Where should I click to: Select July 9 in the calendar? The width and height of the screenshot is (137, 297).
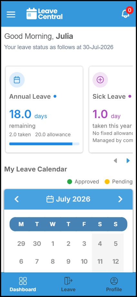coord(68,262)
